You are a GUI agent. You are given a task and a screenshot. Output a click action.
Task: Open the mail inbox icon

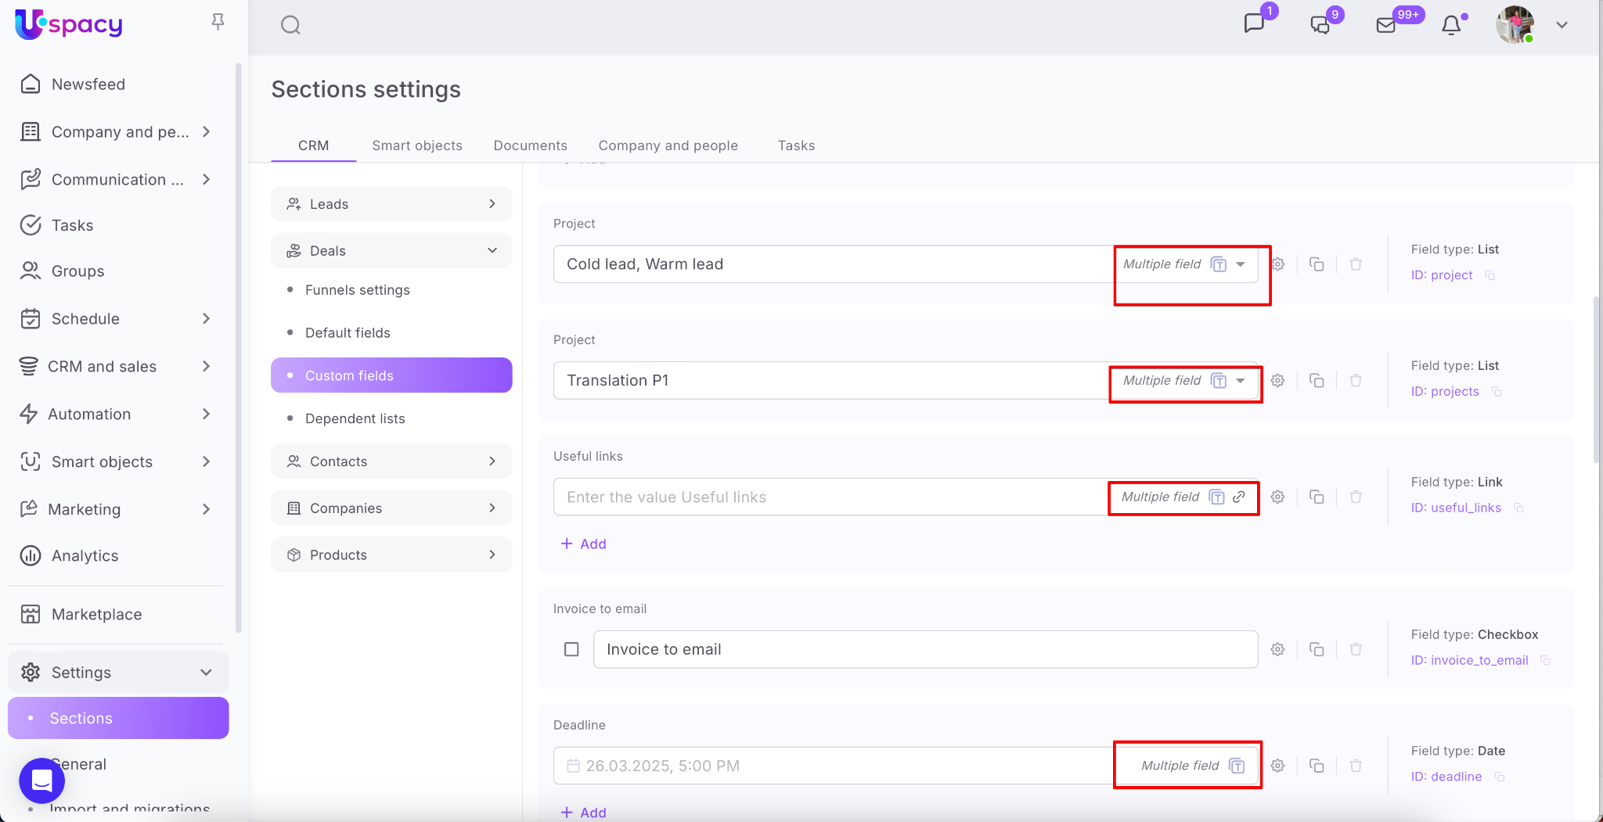tap(1385, 25)
